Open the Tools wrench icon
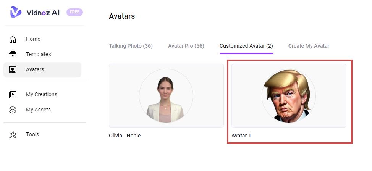The image size is (372, 171). [x=13, y=135]
